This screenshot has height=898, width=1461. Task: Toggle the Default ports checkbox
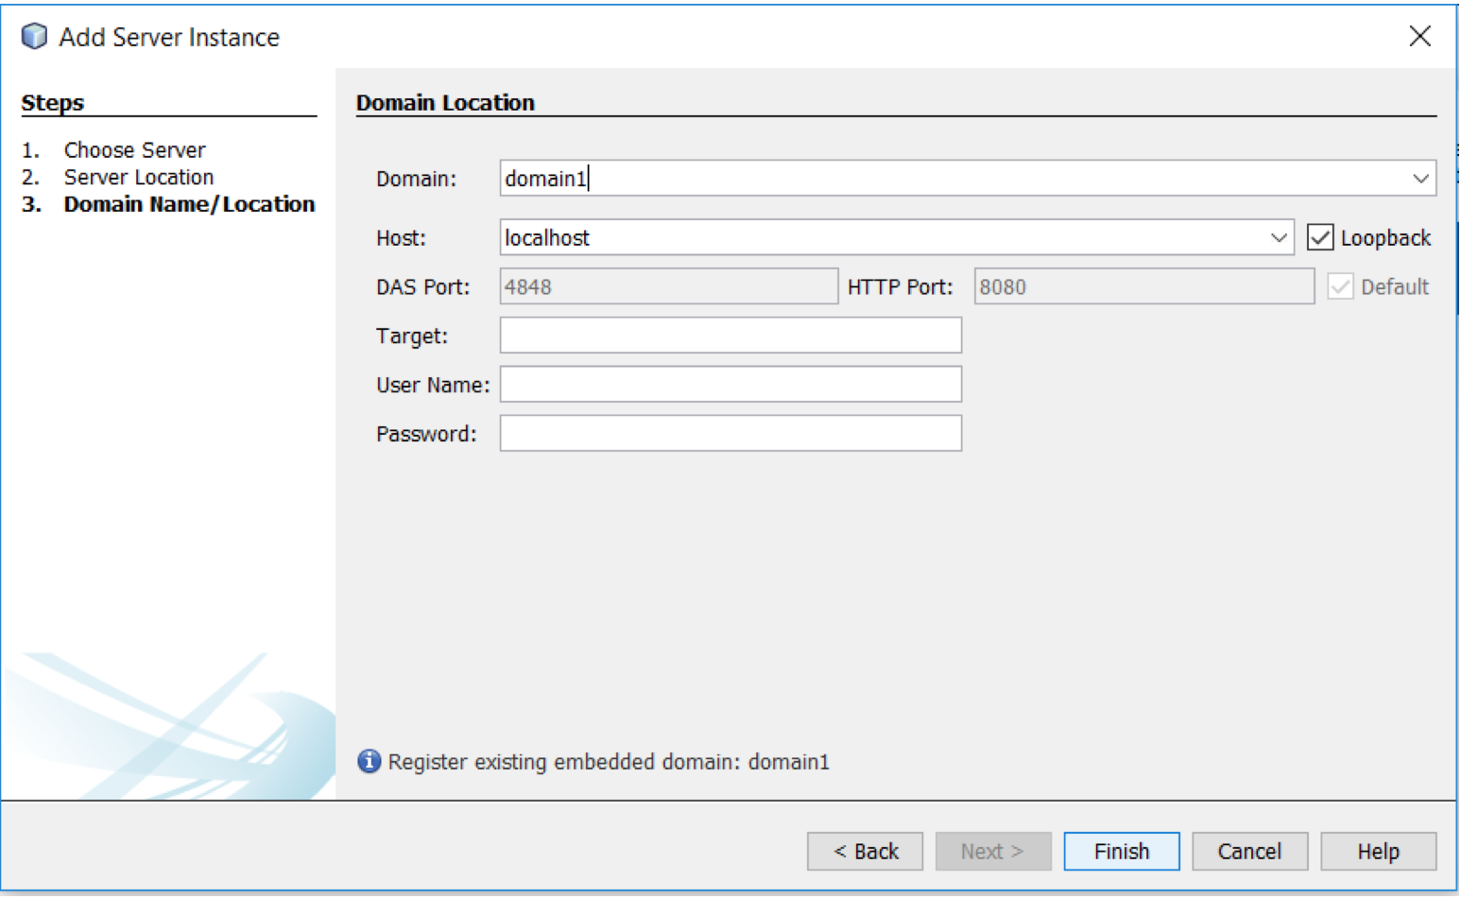click(1340, 287)
